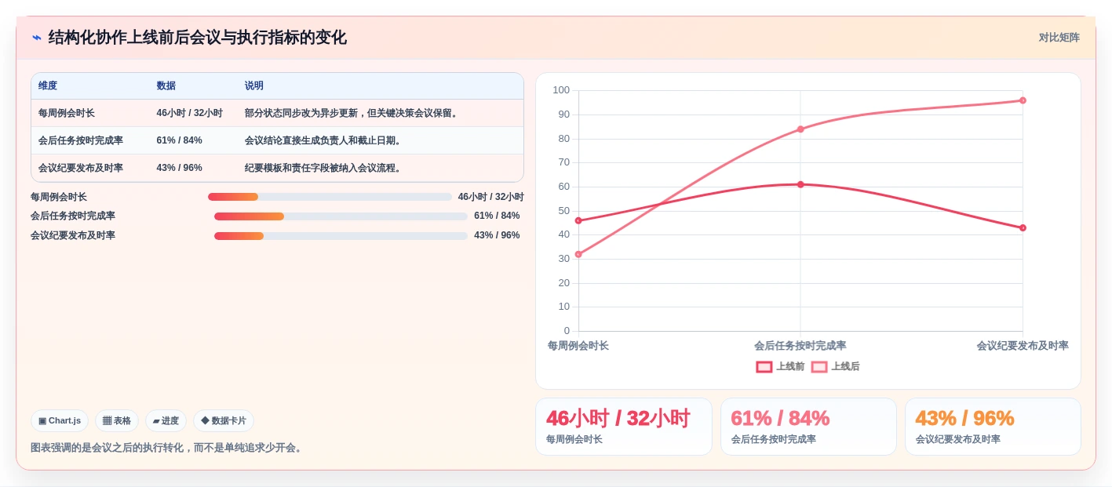Click the 对比矩阵 label in the header
This screenshot has height=487, width=1112.
[x=1059, y=38]
